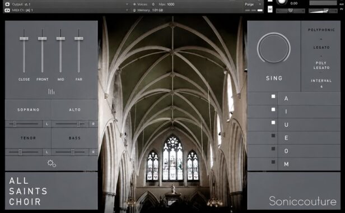Open the Purge dropdown menu
Screen dimensions: 345x213
[x=253, y=4]
